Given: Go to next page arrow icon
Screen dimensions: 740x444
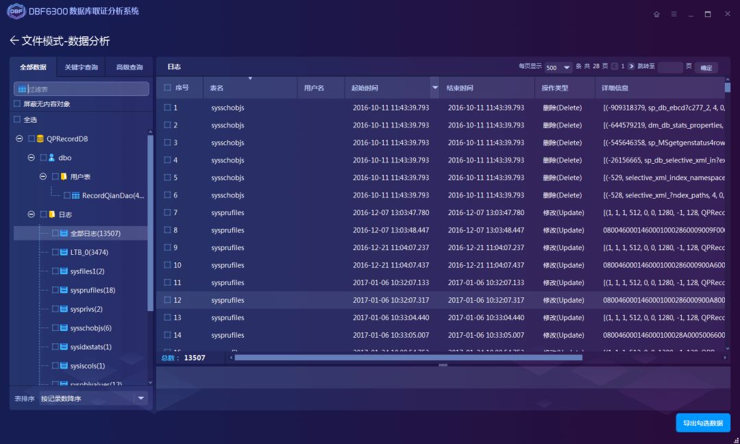Looking at the screenshot, I should tap(632, 66).
